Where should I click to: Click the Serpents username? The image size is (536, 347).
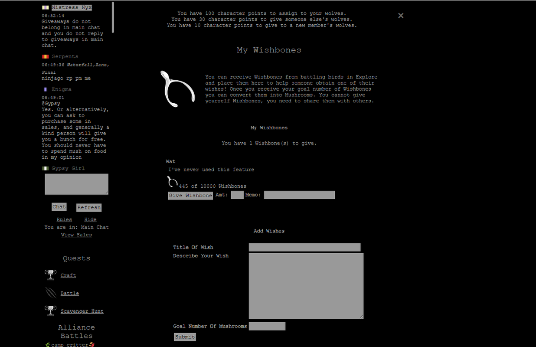[65, 56]
